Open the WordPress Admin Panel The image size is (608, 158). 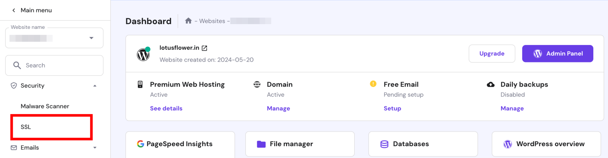(x=557, y=54)
